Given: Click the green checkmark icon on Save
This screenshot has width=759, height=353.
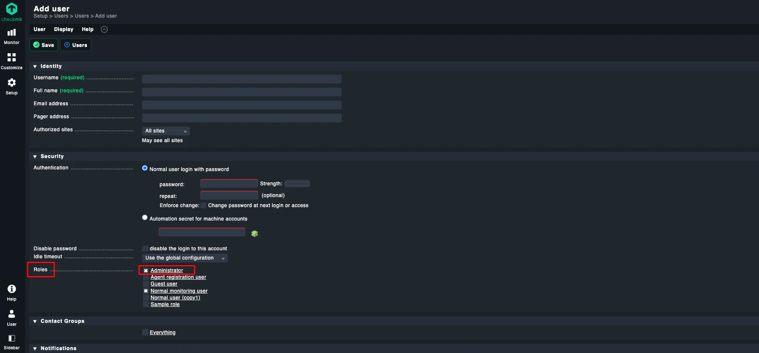Looking at the screenshot, I should coord(37,45).
